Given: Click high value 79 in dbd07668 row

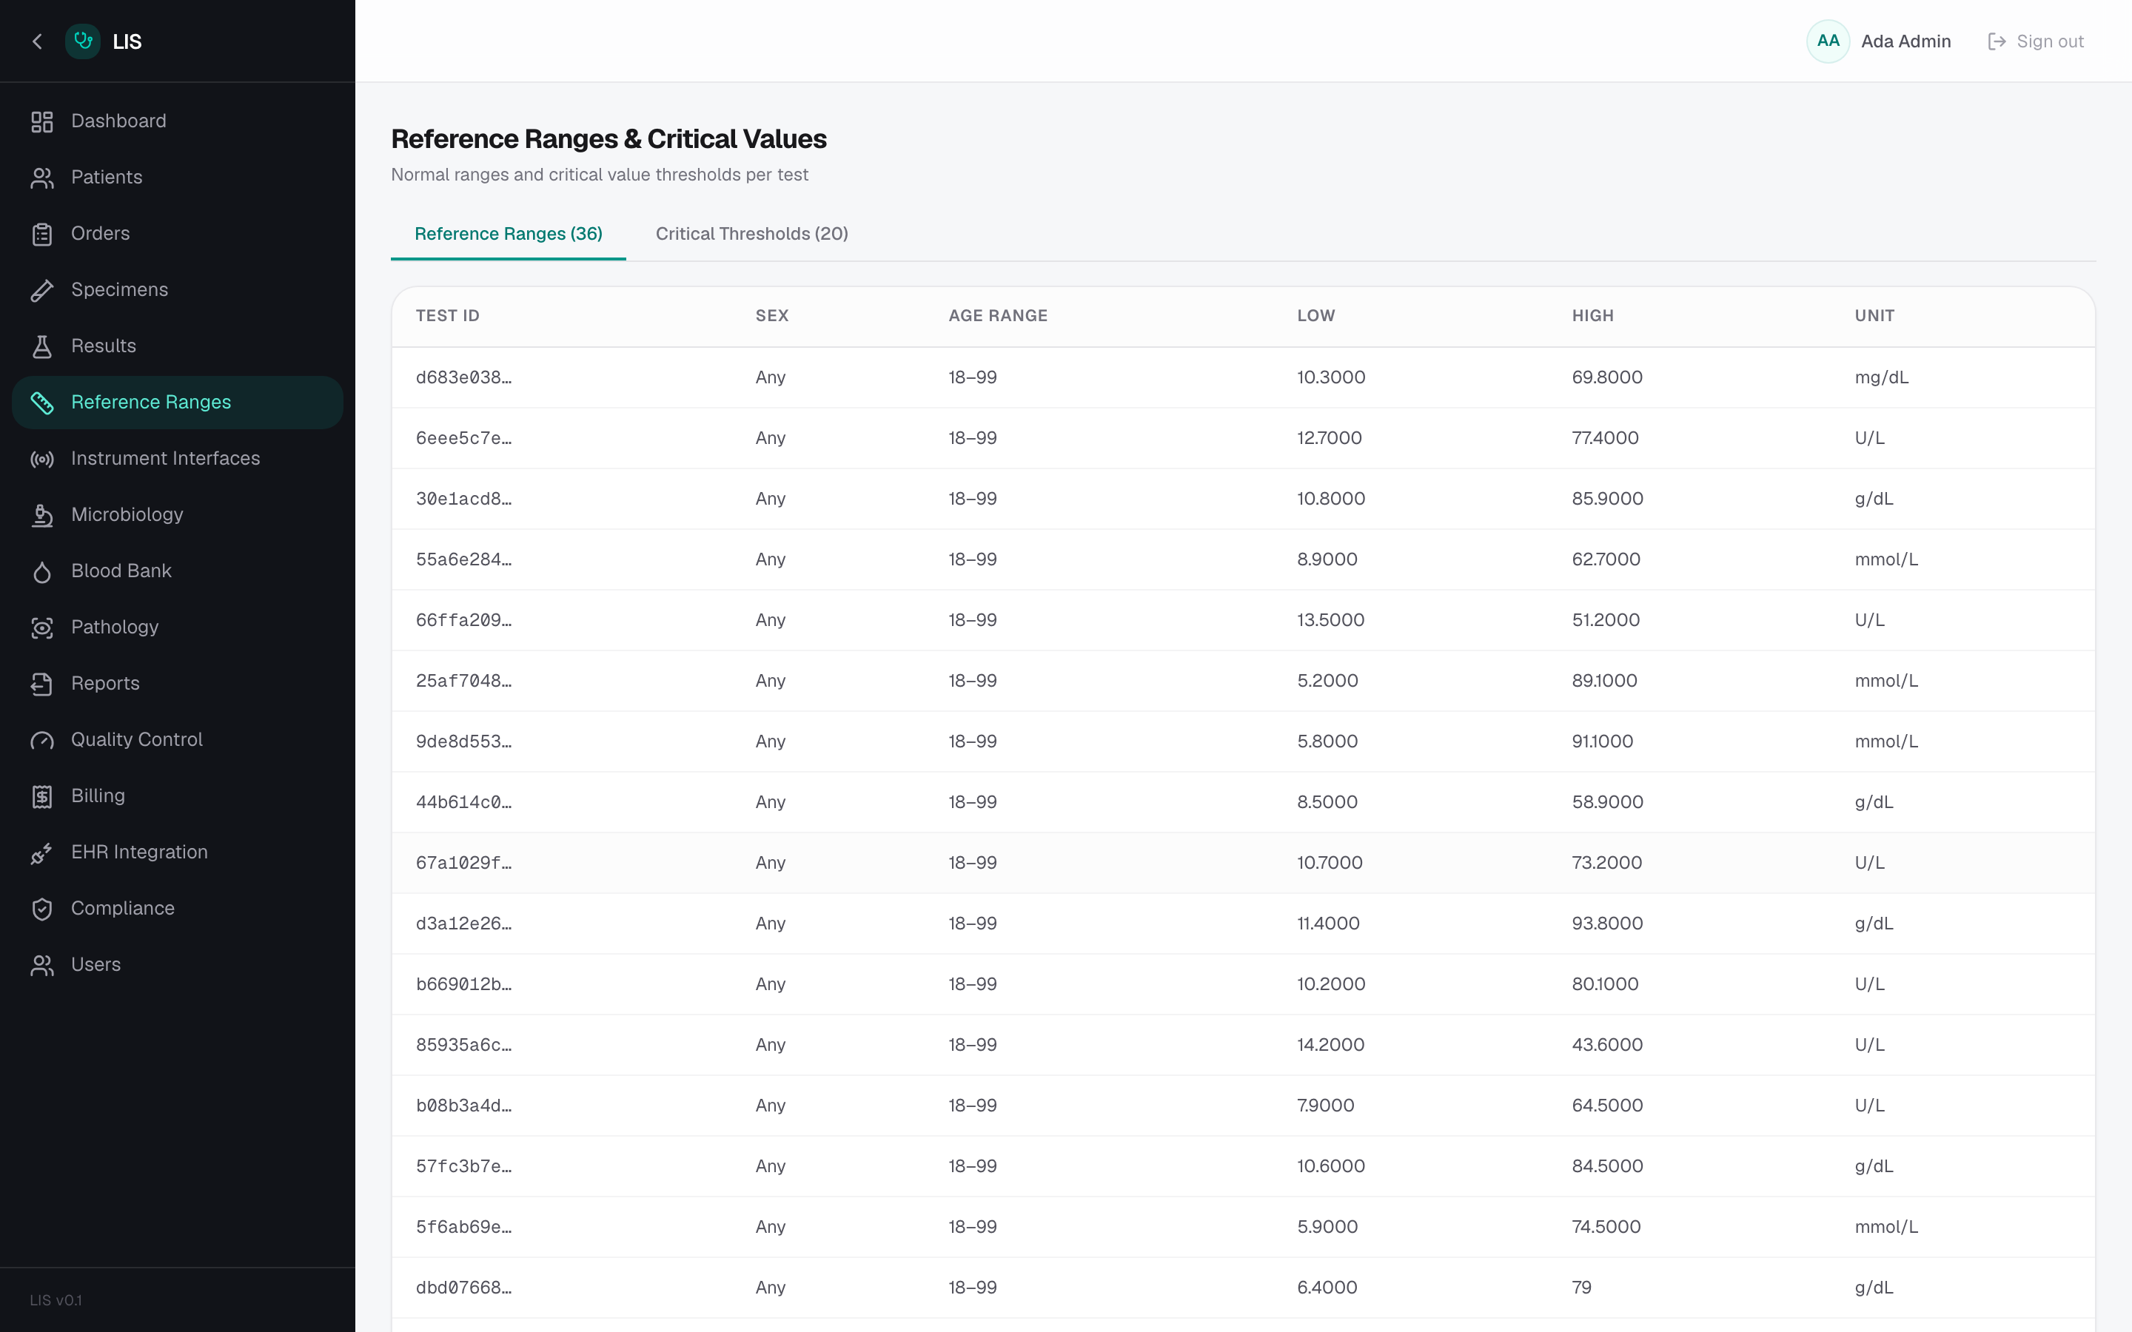Looking at the screenshot, I should point(1581,1288).
